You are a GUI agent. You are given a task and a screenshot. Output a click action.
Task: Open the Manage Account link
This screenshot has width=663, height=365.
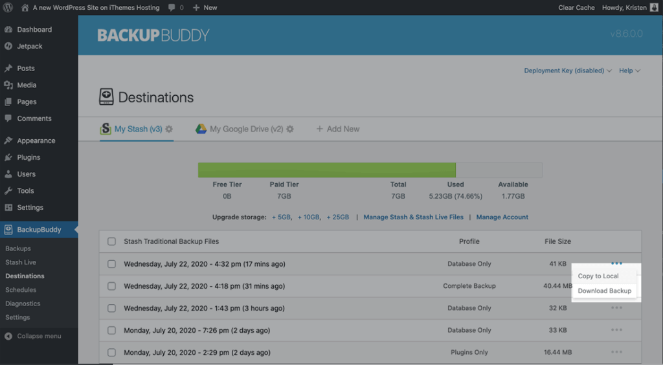point(502,217)
